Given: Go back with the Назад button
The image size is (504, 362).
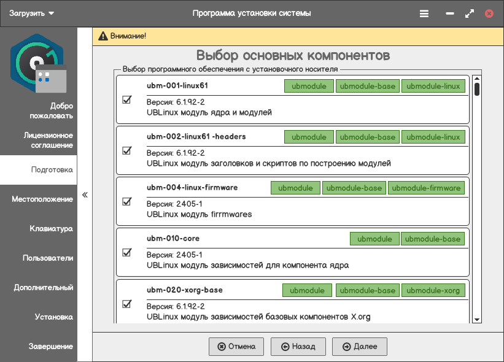Looking at the screenshot, I should [298, 347].
